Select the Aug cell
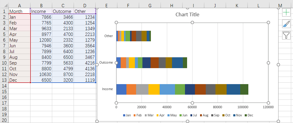The image size is (293, 123). click(19, 57)
